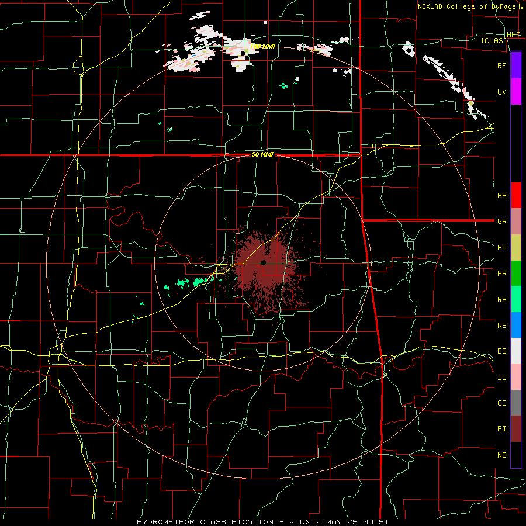Click the GC gray legend swatch

(x=516, y=403)
